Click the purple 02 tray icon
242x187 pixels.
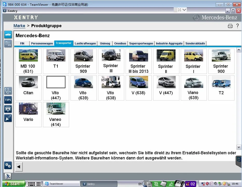coord(191,184)
